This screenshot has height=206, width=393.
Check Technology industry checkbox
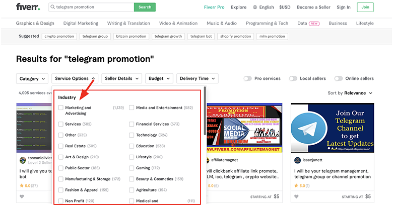132,135
